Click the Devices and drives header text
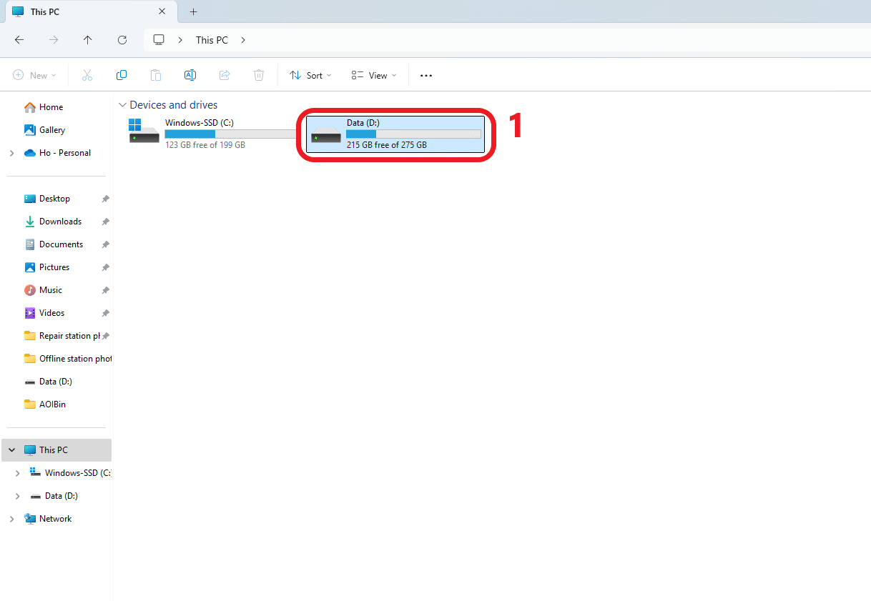The width and height of the screenshot is (871, 601). tap(174, 105)
